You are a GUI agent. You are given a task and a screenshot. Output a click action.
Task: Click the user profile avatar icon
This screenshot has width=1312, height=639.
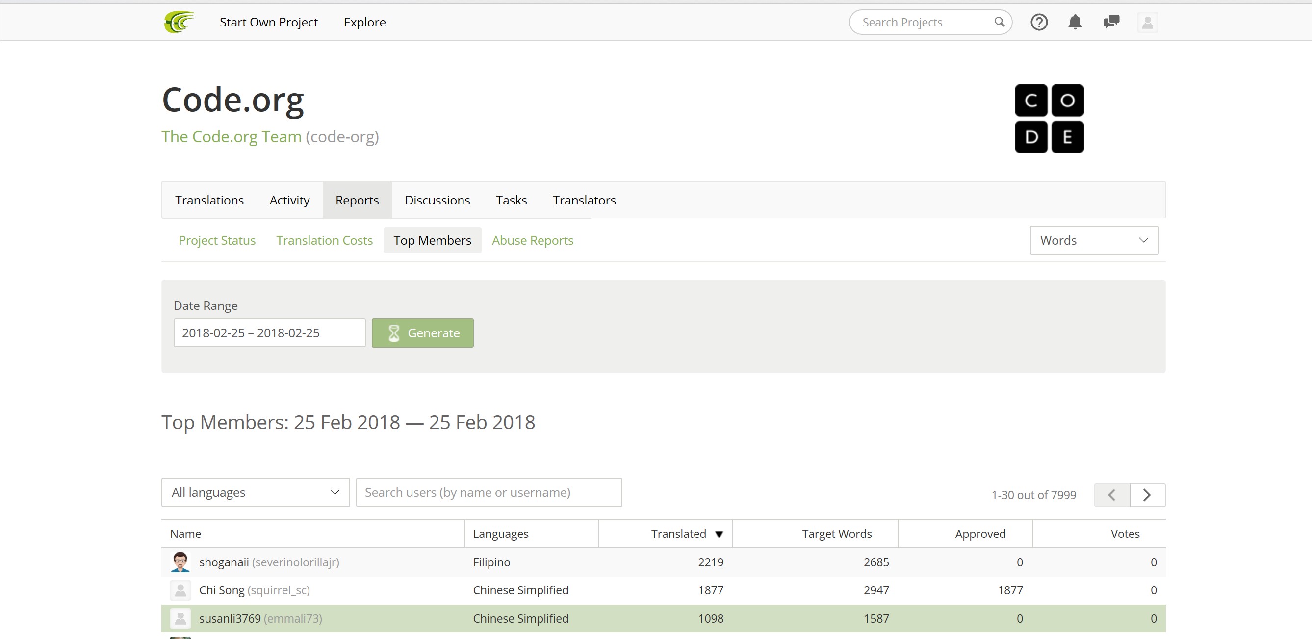coord(1147,23)
